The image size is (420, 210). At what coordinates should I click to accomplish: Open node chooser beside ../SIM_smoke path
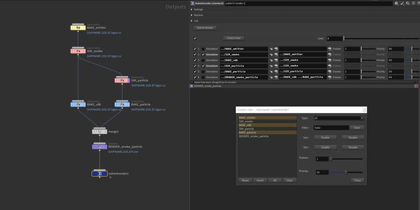[x=276, y=55]
